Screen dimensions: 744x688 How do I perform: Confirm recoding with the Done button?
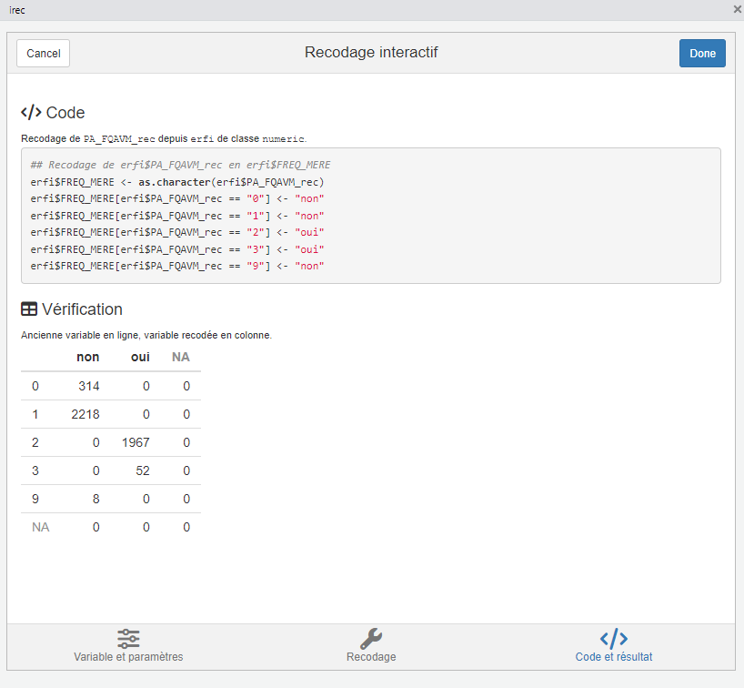click(702, 54)
